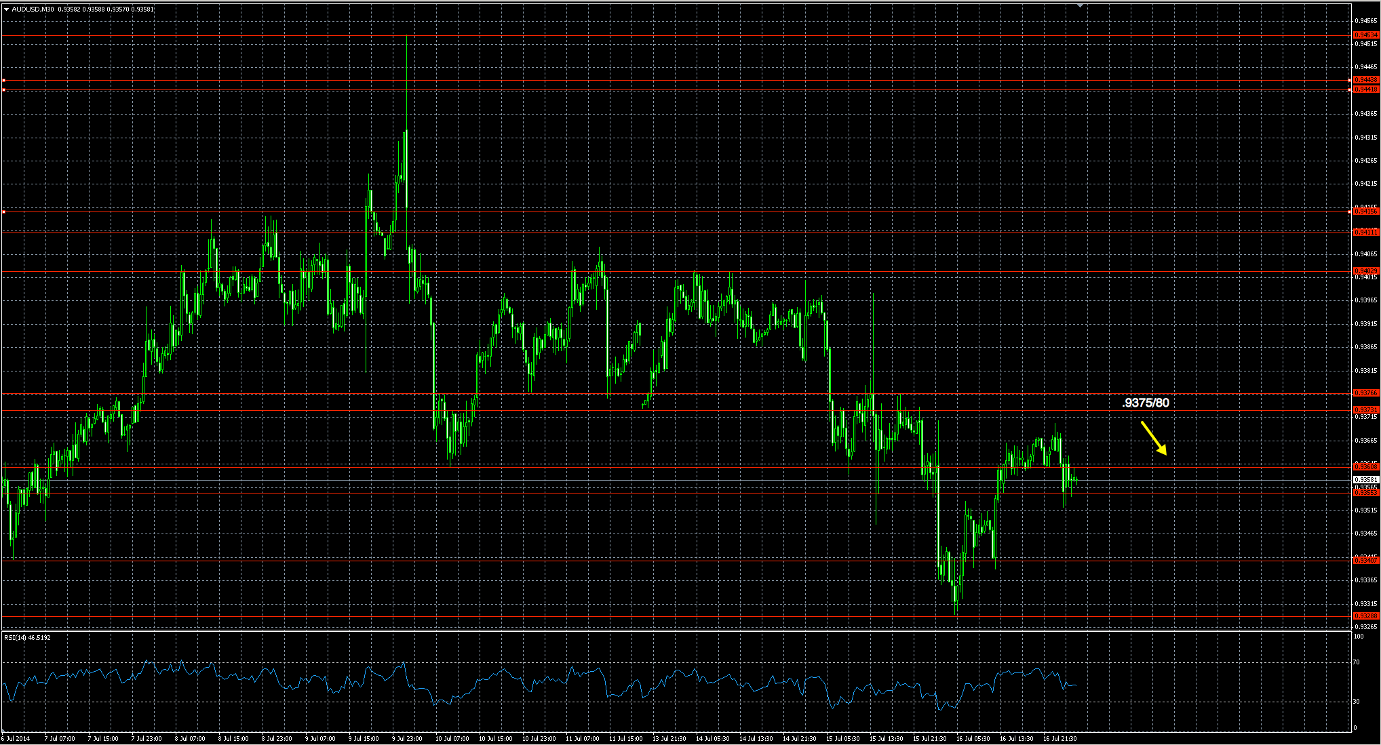
Task: Click right handle of 0.94156 line
Action: [1349, 212]
